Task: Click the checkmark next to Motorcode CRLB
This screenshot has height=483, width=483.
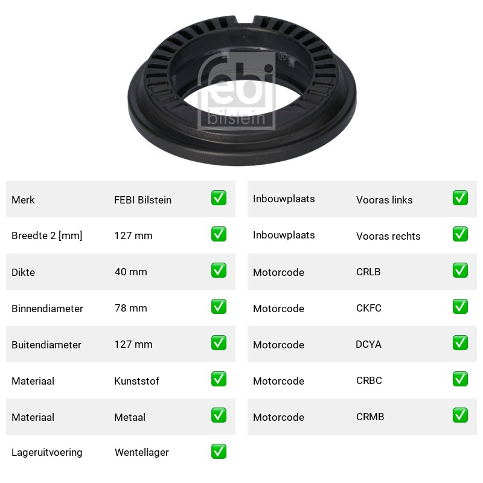Action: (460, 270)
